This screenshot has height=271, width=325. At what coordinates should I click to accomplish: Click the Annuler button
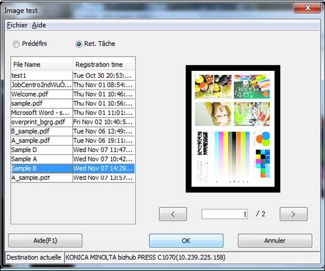click(x=275, y=240)
